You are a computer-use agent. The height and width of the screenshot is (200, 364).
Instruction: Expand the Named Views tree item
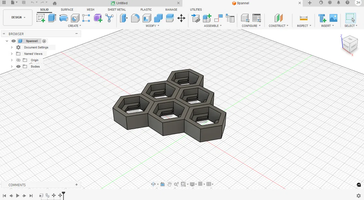point(12,53)
